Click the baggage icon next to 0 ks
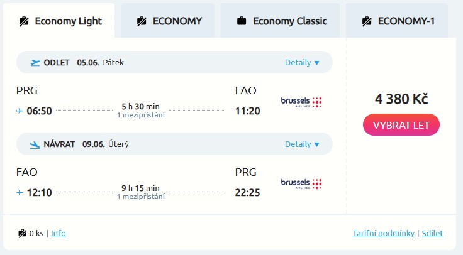This screenshot has height=255, width=463. (x=23, y=234)
